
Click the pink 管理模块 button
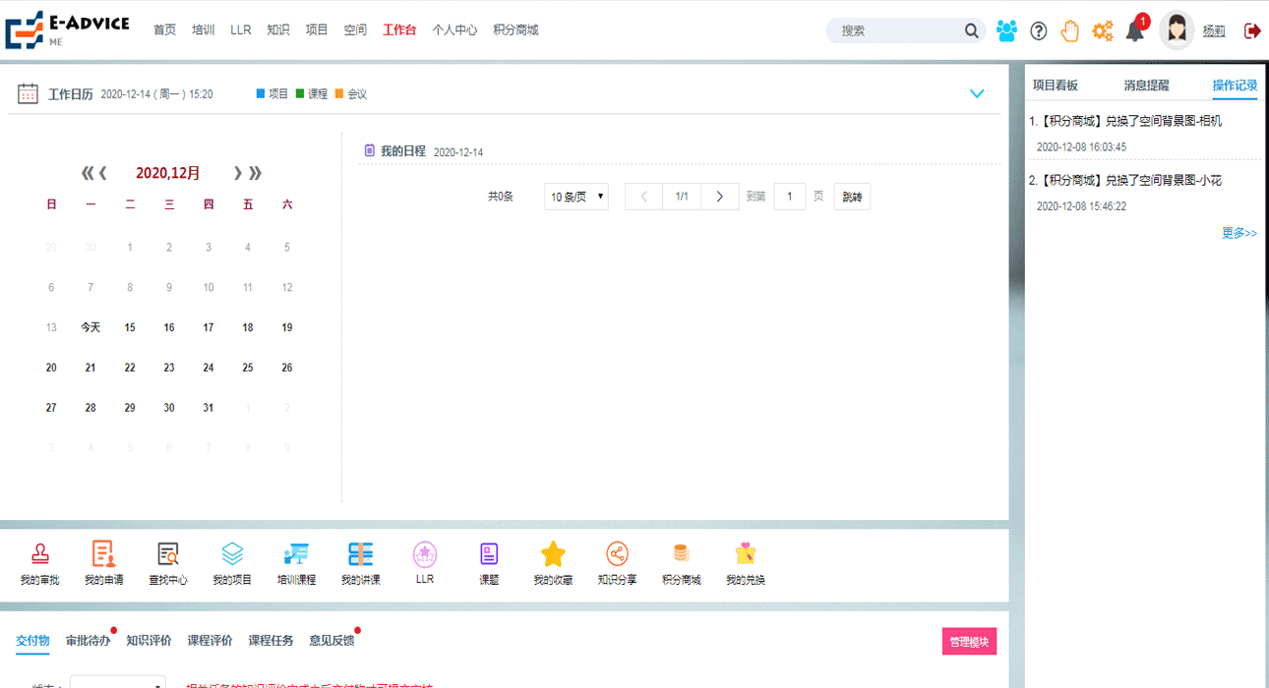click(x=970, y=640)
